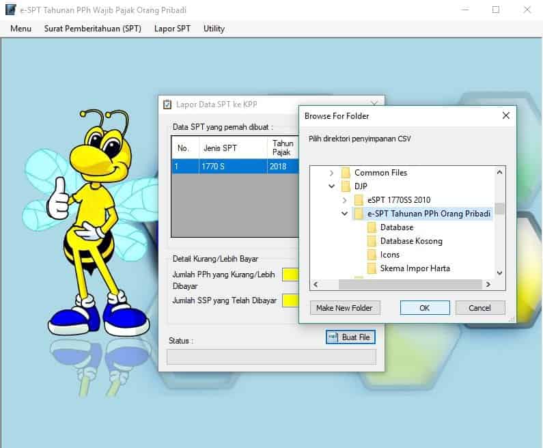Select e-SPT Tahunan PPh Orang Pribadi folder
Image resolution: width=543 pixels, height=448 pixels.
pyautogui.click(x=429, y=214)
